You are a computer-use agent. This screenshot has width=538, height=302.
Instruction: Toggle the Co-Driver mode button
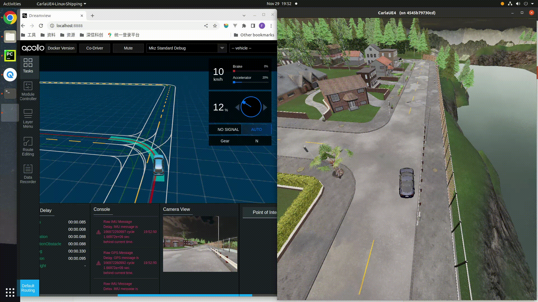coord(94,48)
